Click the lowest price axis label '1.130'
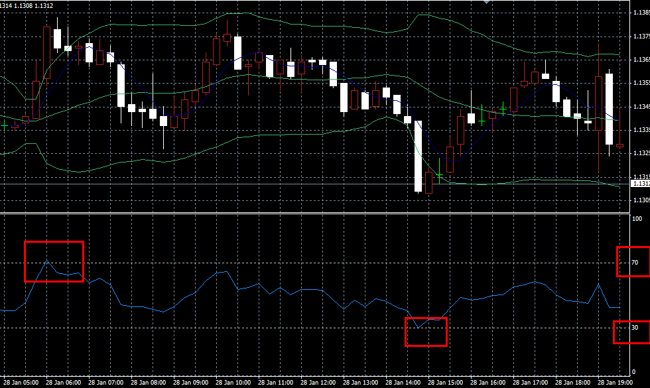Viewport: 650px width, 388px height. tap(641, 200)
